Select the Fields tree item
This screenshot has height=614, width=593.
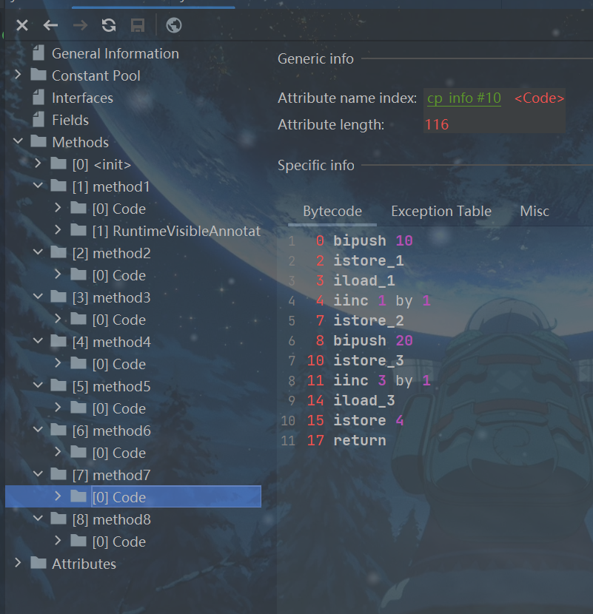pyautogui.click(x=70, y=120)
